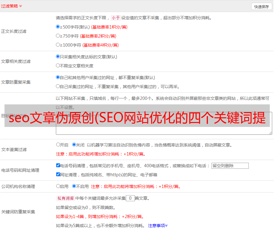The width and height of the screenshot is (274, 231).
Task: Click the 留空则删除 replacement phone field
Action: coord(230,166)
